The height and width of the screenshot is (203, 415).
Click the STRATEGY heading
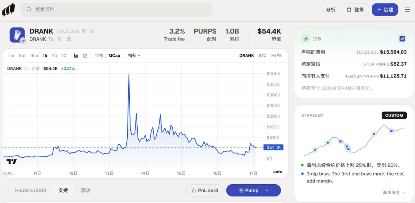pos(312,115)
